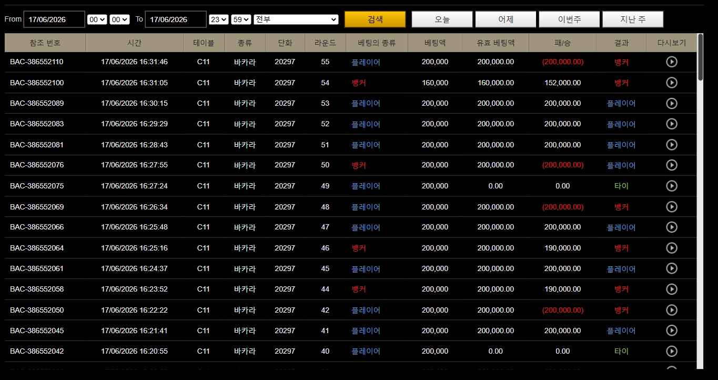The image size is (718, 380).
Task: Replay round 41 bet BAC-386552045
Action: (672, 331)
